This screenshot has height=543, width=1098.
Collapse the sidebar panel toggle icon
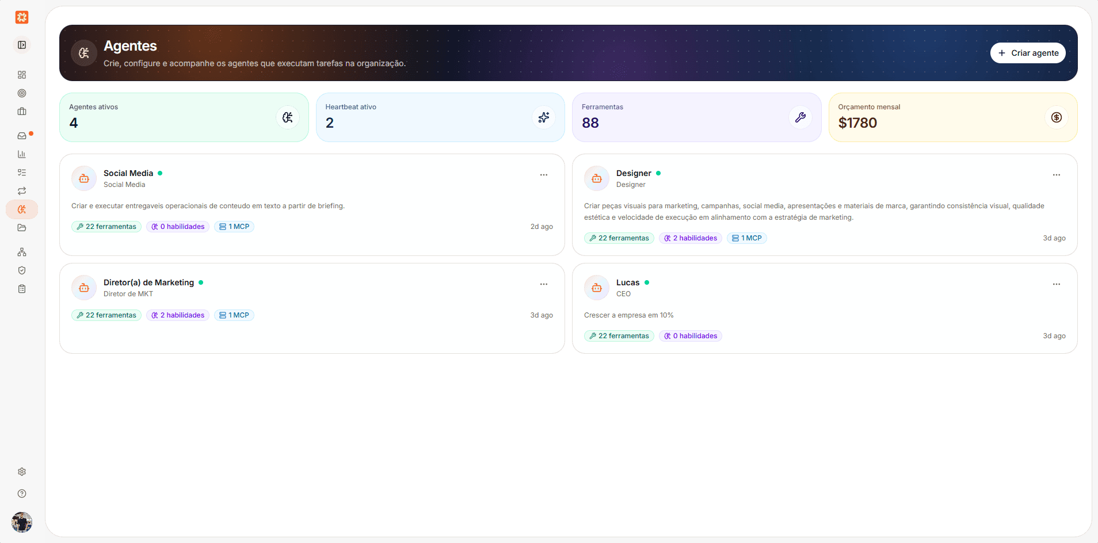coord(22,45)
